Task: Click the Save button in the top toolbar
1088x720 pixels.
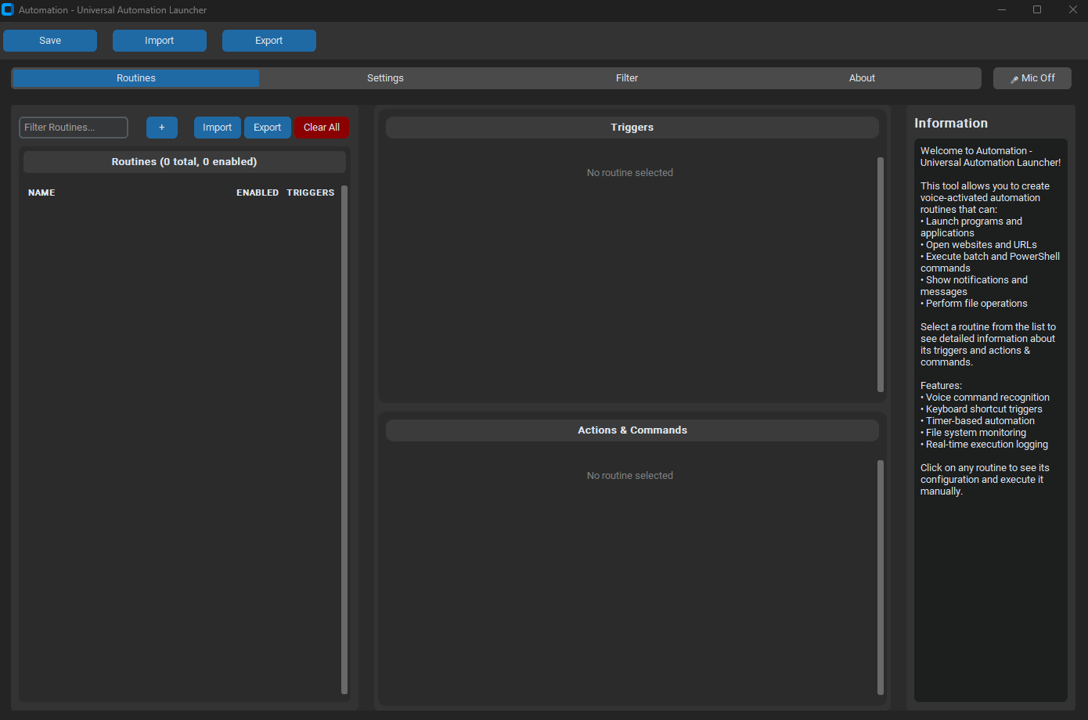Action: (x=50, y=41)
